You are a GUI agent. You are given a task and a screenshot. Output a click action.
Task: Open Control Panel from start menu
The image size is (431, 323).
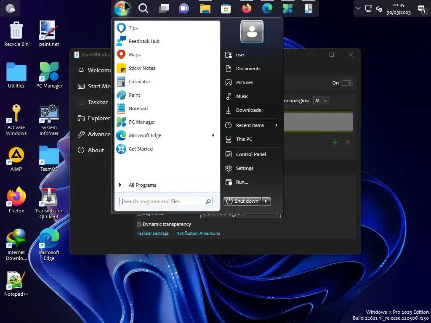[251, 154]
